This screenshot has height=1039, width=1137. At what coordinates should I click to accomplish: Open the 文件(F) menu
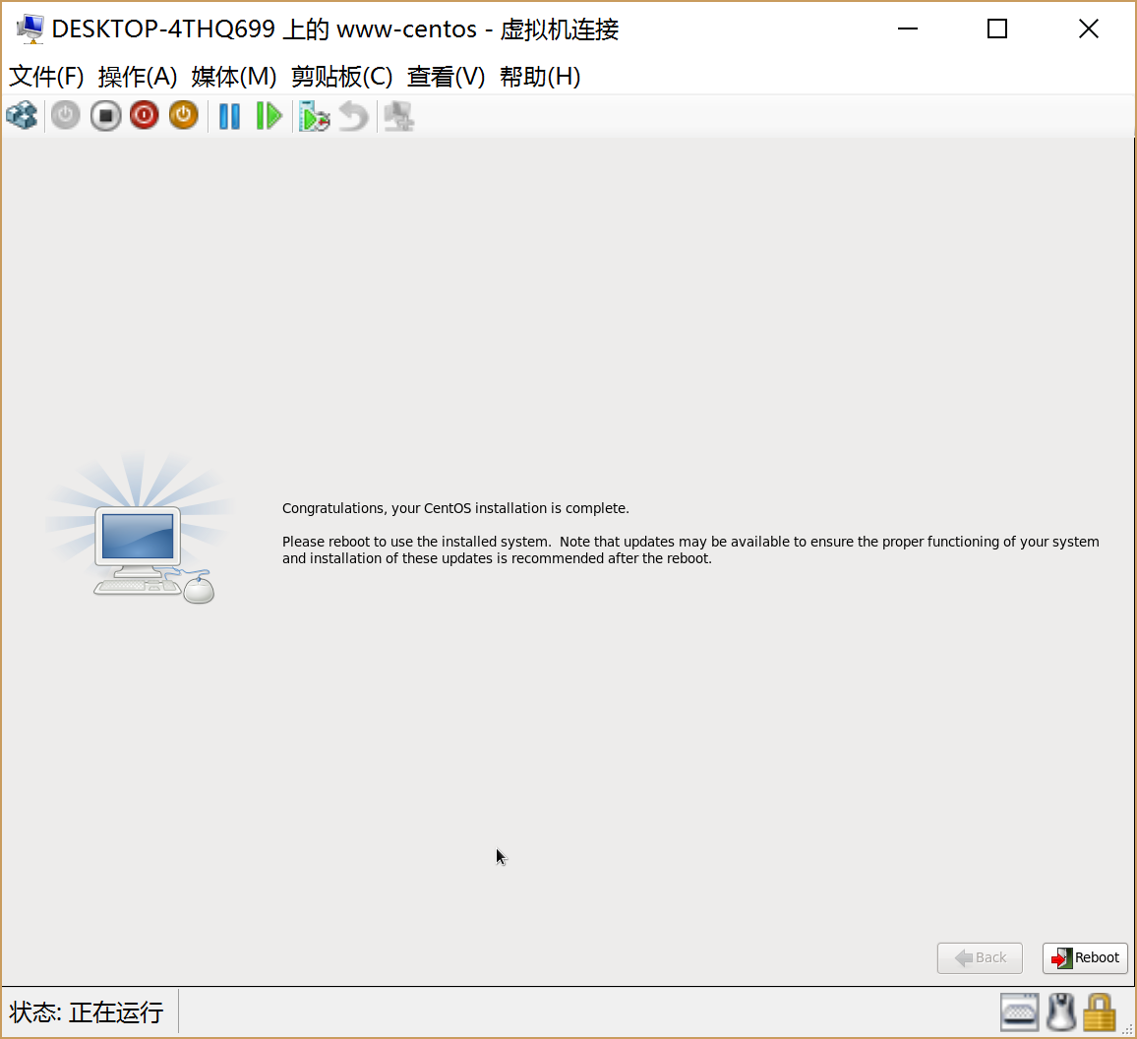tap(46, 76)
